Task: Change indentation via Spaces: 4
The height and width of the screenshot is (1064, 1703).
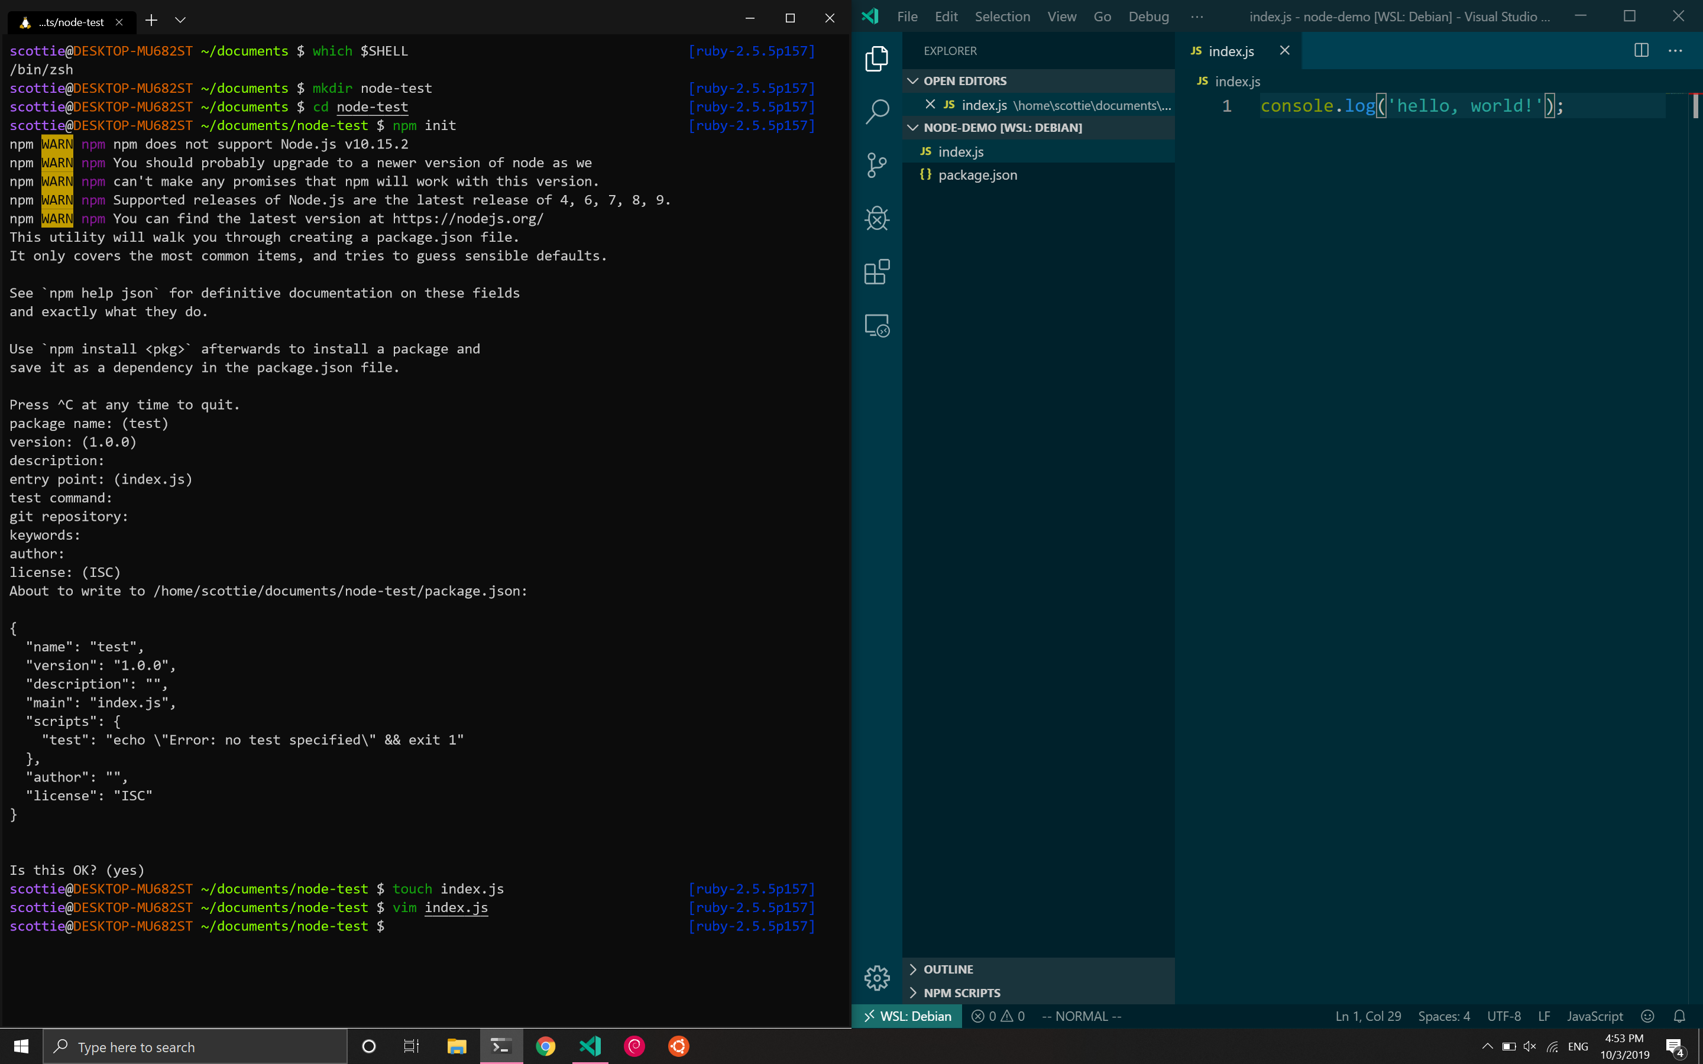Action: pos(1444,1016)
